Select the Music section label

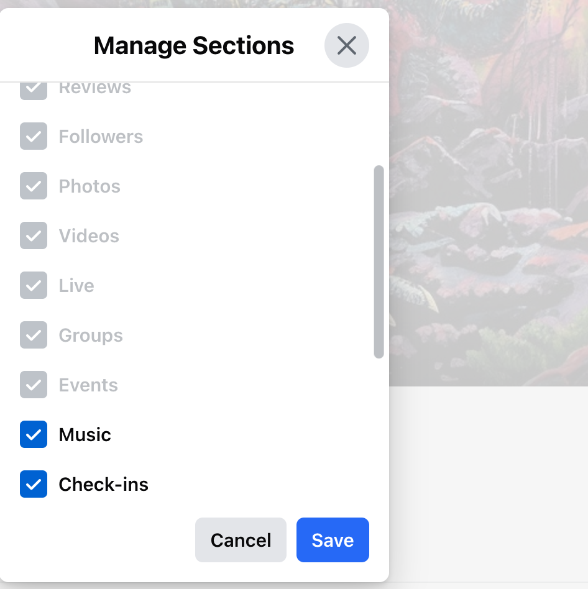[85, 434]
